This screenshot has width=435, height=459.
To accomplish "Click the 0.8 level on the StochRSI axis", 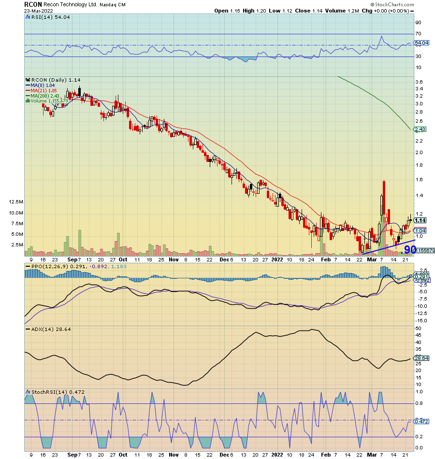I will 419,403.
